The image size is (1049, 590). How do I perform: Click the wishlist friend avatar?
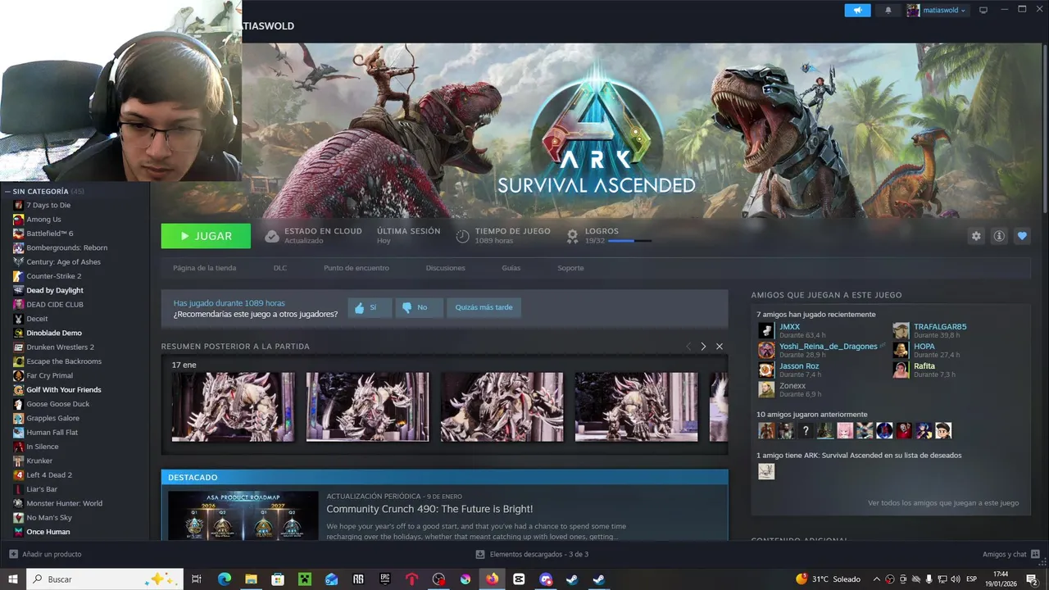click(766, 471)
